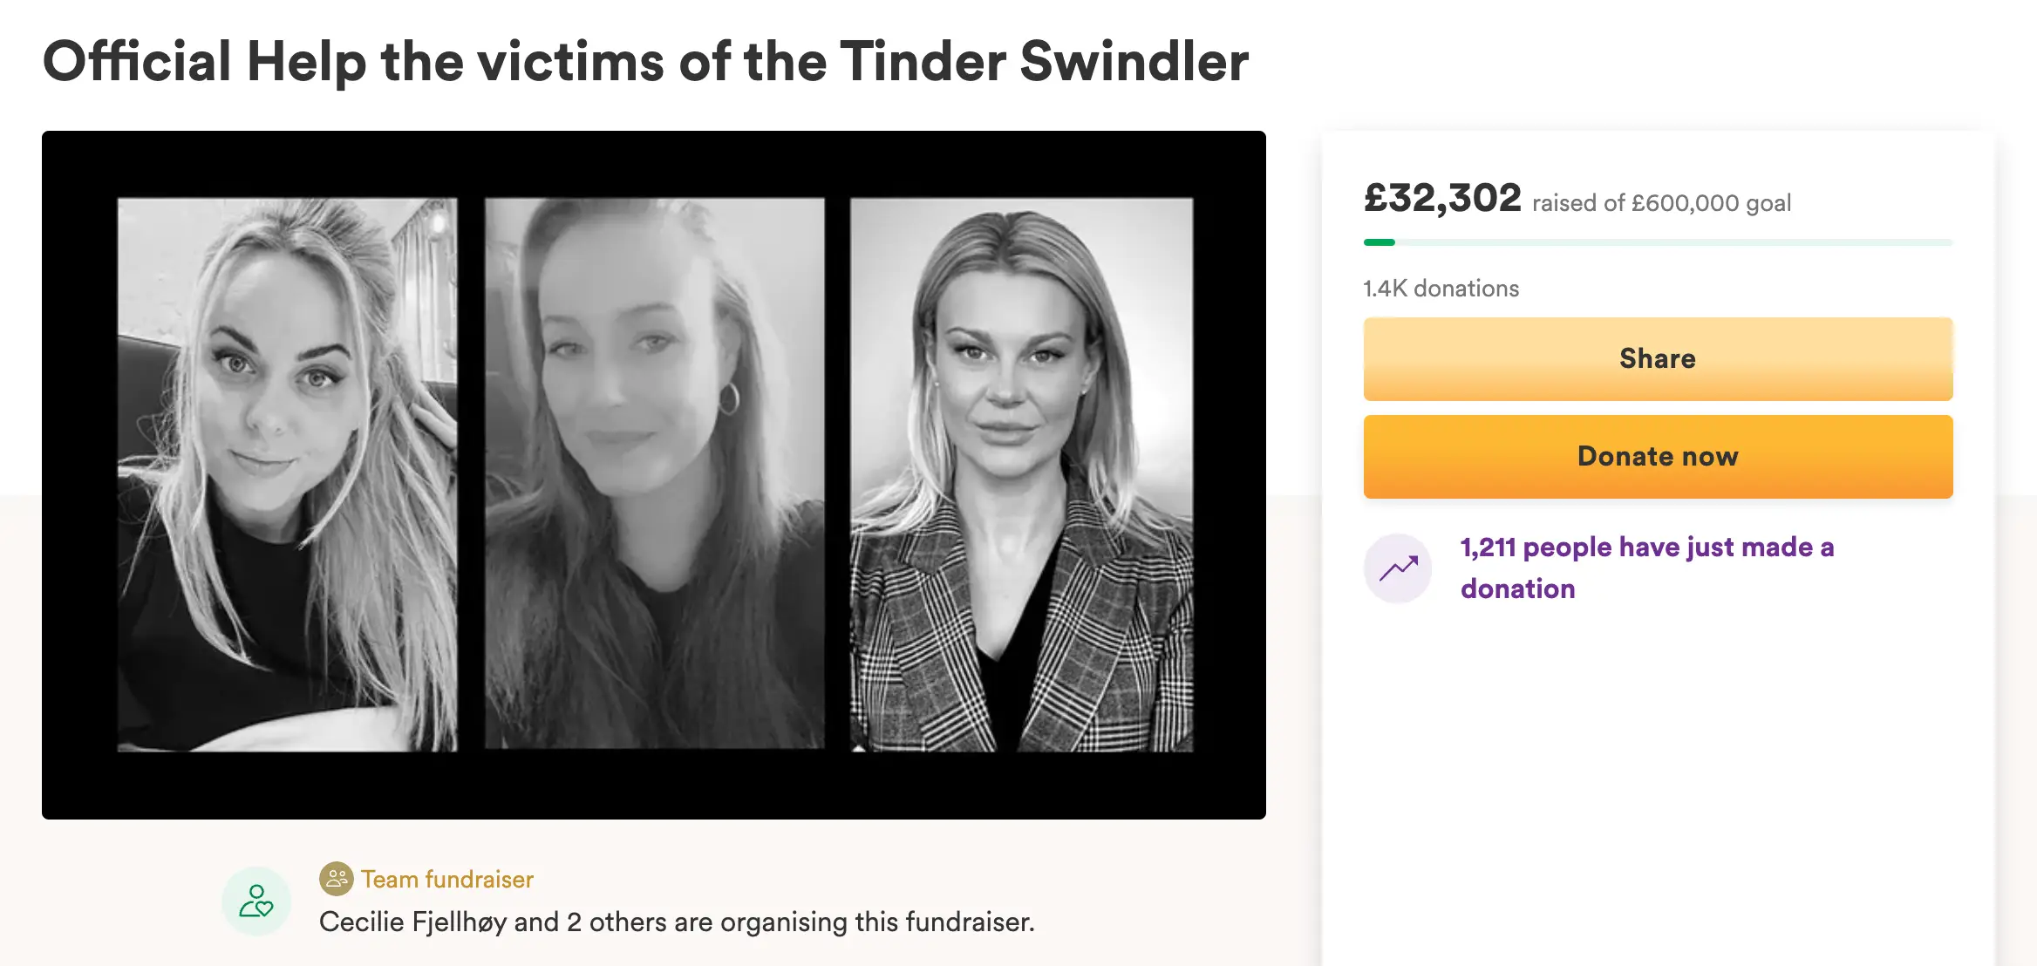Click the middle woman's photo
The height and width of the screenshot is (966, 2037).
click(x=654, y=474)
